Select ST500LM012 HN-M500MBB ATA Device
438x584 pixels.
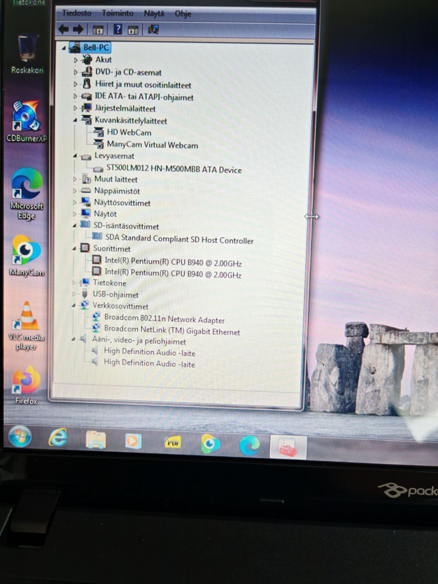174,169
